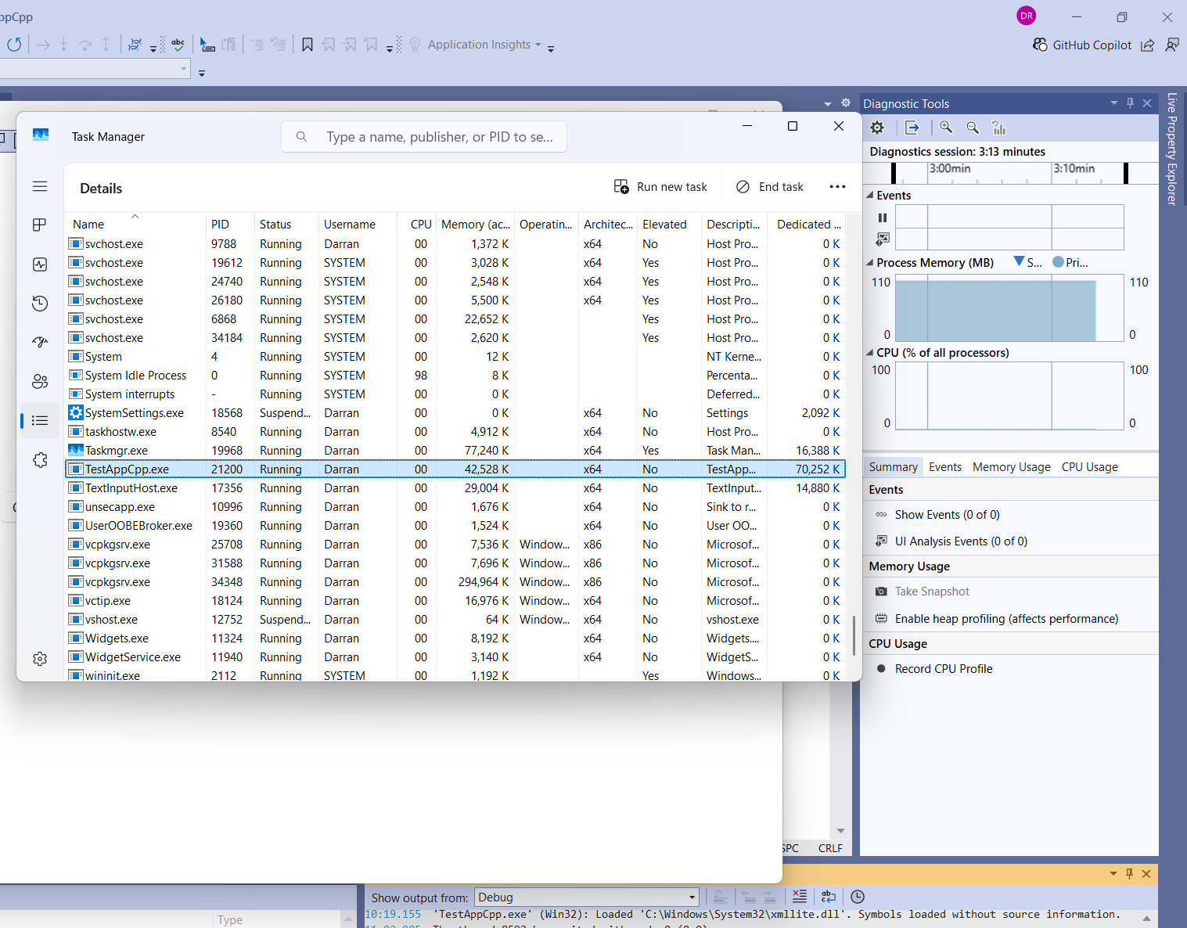1187x928 pixels.
Task: Collapse the Events graph section
Action: point(870,196)
